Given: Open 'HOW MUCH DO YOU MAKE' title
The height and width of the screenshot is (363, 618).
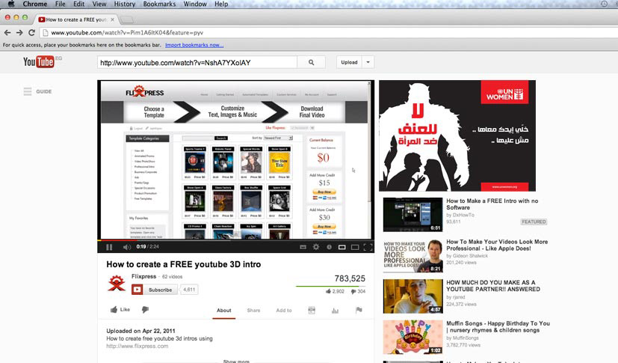Looking at the screenshot, I should [493, 286].
